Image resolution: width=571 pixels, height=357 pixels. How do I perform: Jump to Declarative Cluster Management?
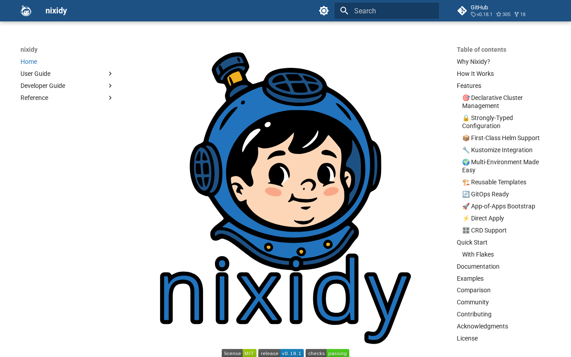point(492,102)
